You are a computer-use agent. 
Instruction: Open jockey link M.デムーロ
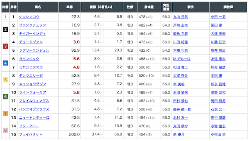(182, 59)
